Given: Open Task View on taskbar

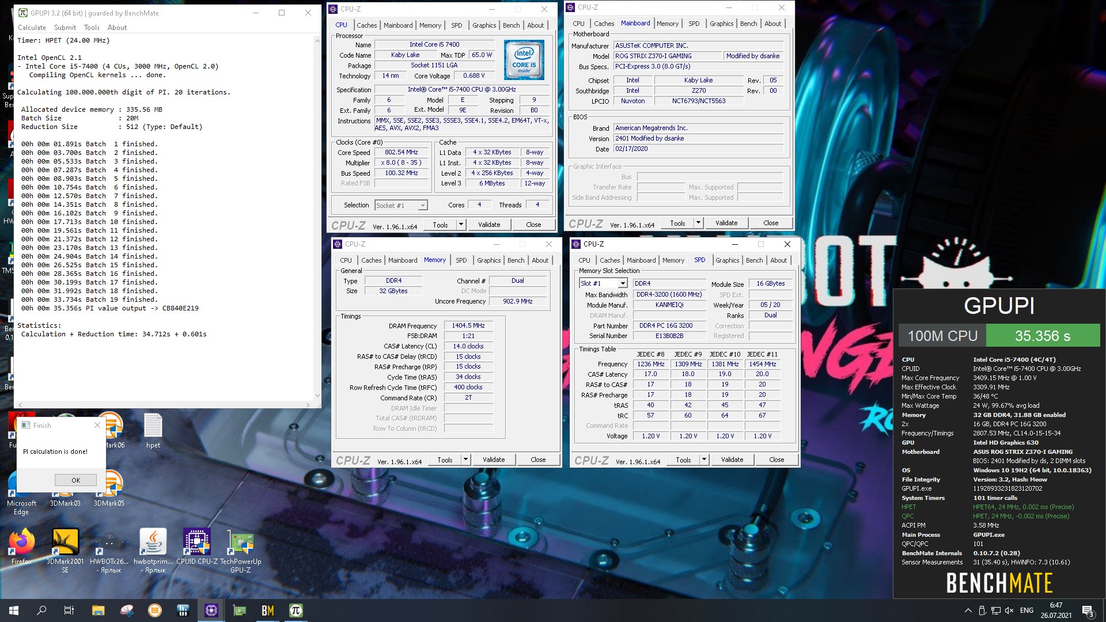Looking at the screenshot, I should [69, 610].
